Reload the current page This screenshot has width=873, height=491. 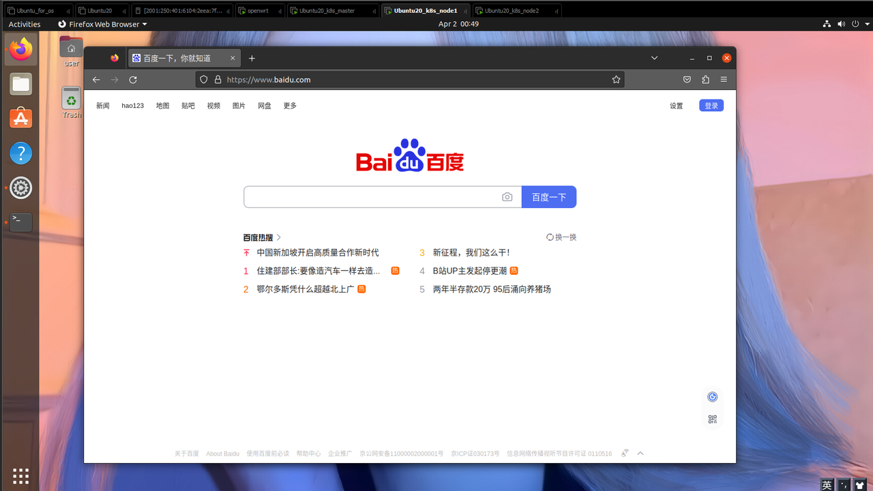tap(133, 80)
